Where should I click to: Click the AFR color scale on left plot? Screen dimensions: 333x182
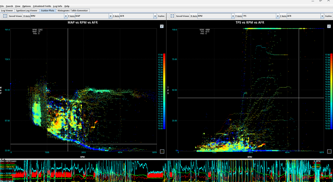[164, 91]
